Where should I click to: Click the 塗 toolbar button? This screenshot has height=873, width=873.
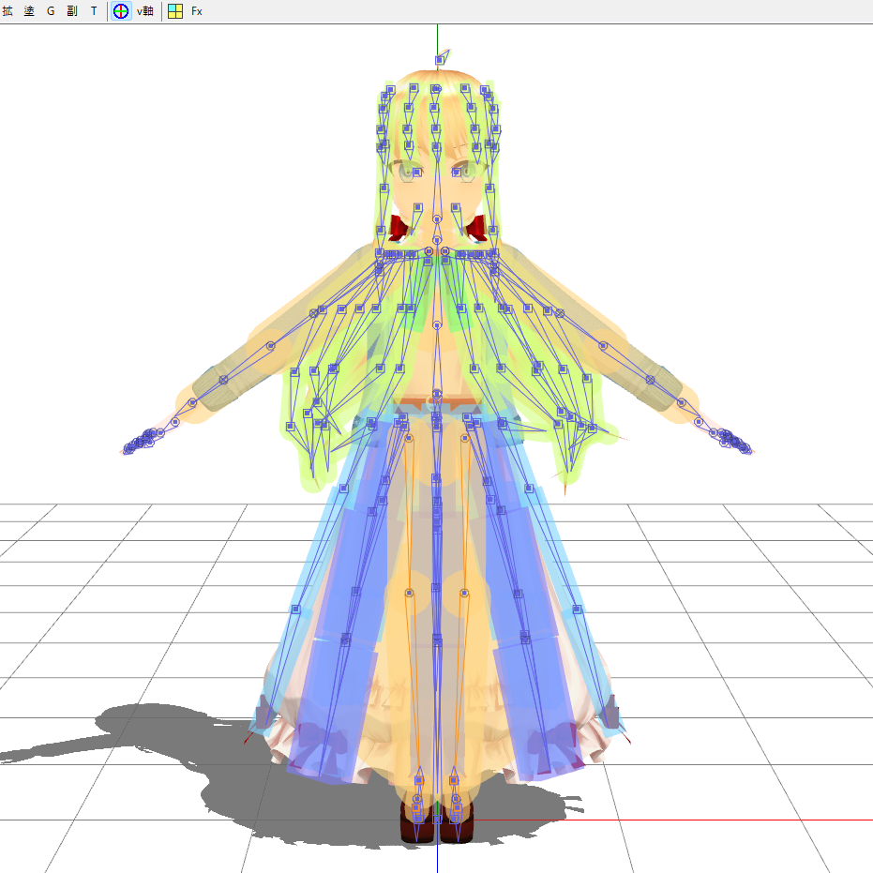pyautogui.click(x=29, y=11)
